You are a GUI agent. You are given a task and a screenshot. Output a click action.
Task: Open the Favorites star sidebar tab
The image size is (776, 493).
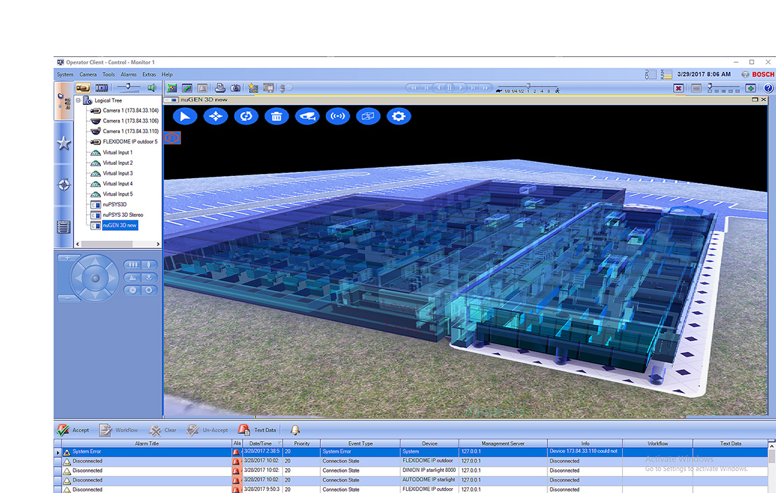63,144
